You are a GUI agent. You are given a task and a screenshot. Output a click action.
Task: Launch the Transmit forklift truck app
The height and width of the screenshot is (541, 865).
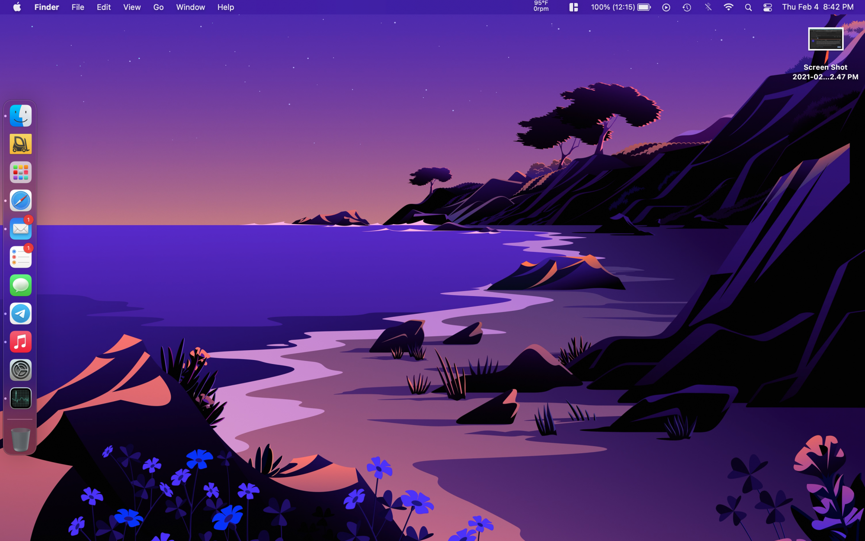coord(21,144)
